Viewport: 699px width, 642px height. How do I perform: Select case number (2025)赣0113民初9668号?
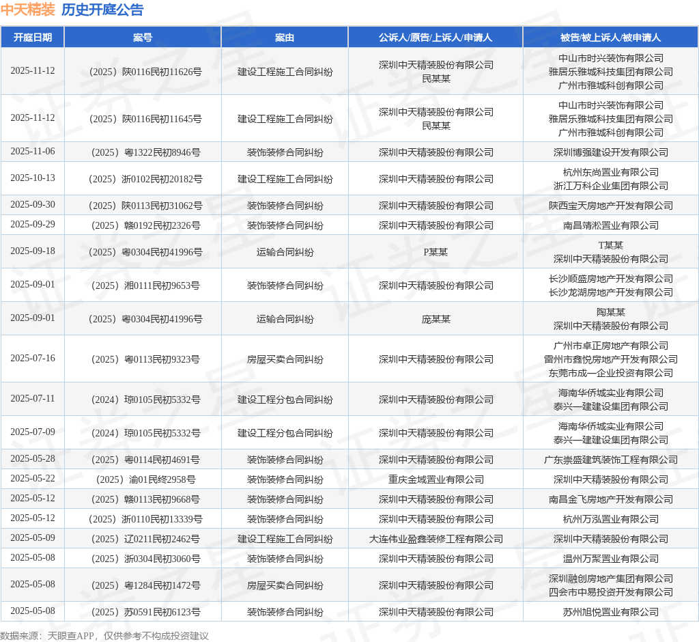145,500
